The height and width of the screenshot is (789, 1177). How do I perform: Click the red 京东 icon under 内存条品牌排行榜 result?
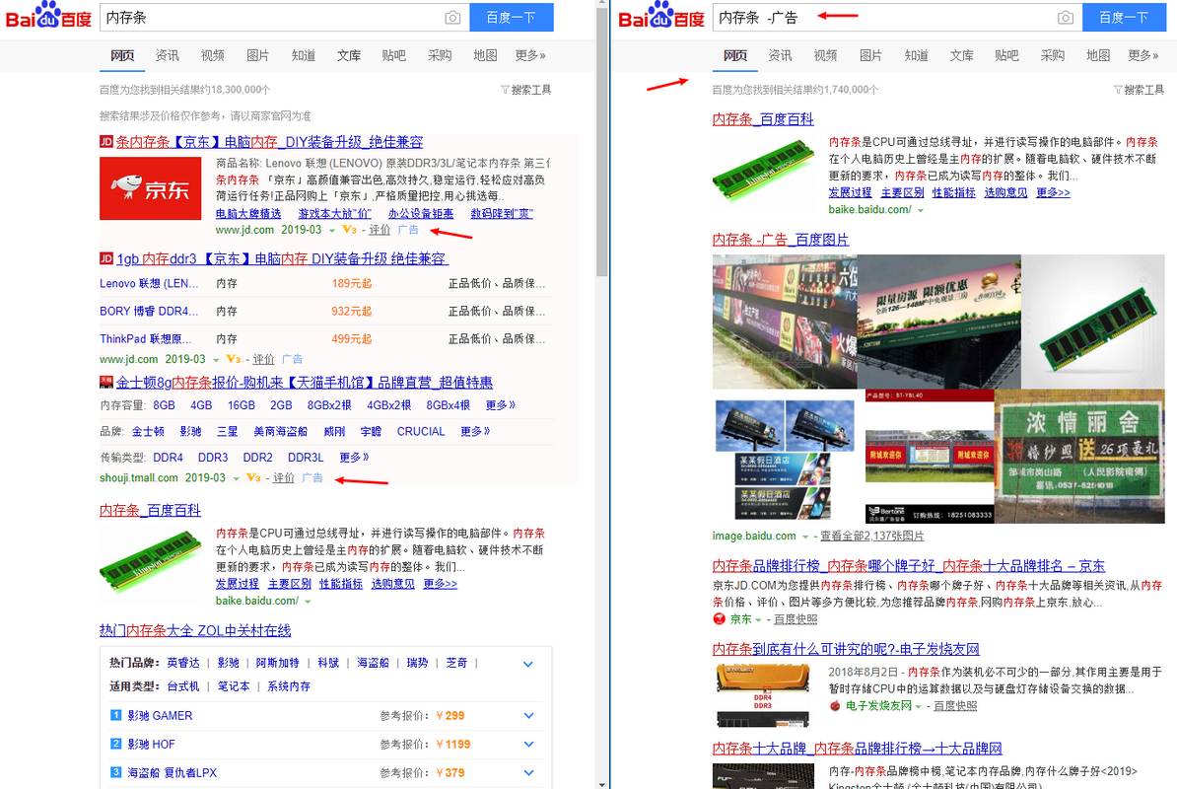point(720,619)
